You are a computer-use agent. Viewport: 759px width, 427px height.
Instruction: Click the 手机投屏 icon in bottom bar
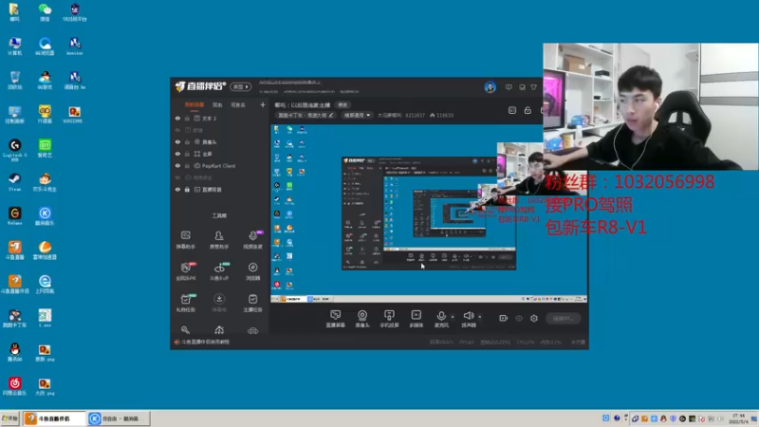point(389,319)
